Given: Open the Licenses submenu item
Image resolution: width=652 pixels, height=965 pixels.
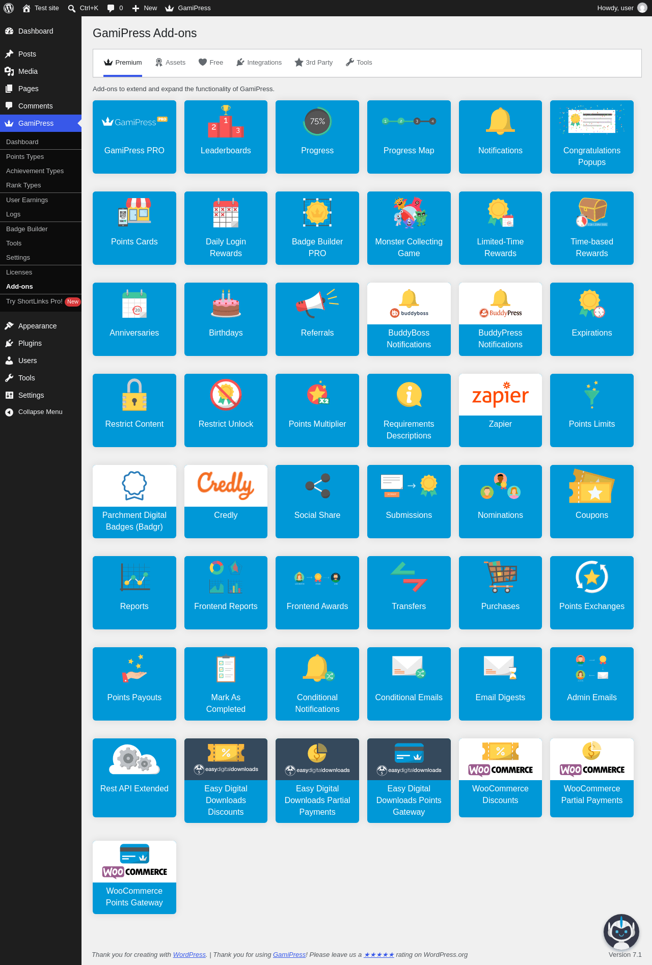Looking at the screenshot, I should point(41,272).
